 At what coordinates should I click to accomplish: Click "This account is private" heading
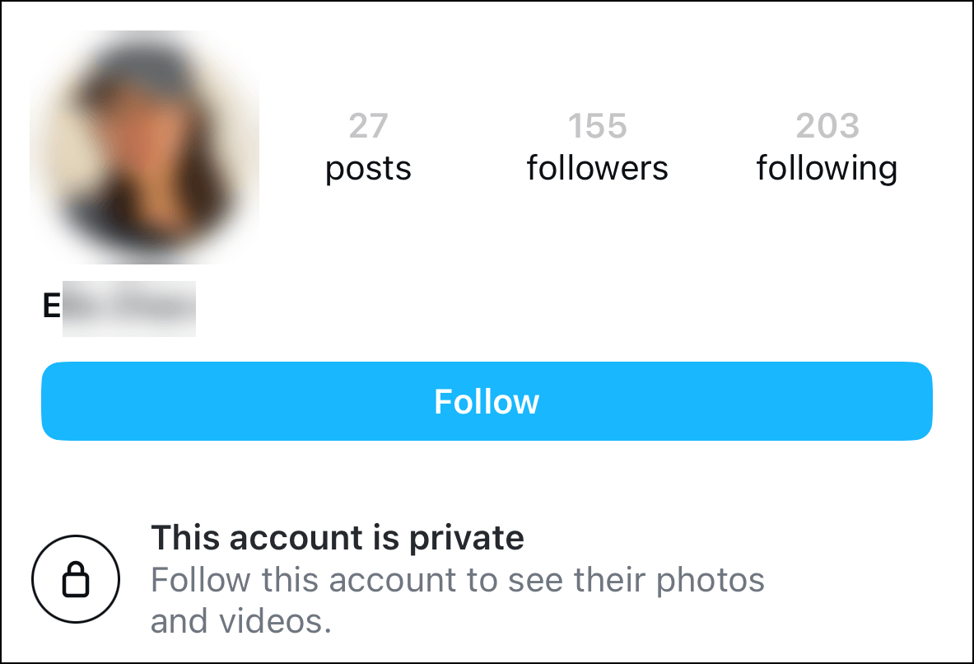click(338, 538)
